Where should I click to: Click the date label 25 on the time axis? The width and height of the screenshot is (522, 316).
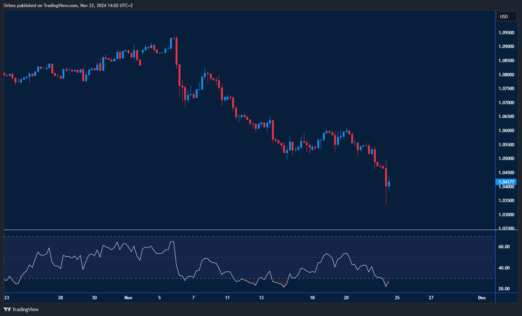[397, 298]
